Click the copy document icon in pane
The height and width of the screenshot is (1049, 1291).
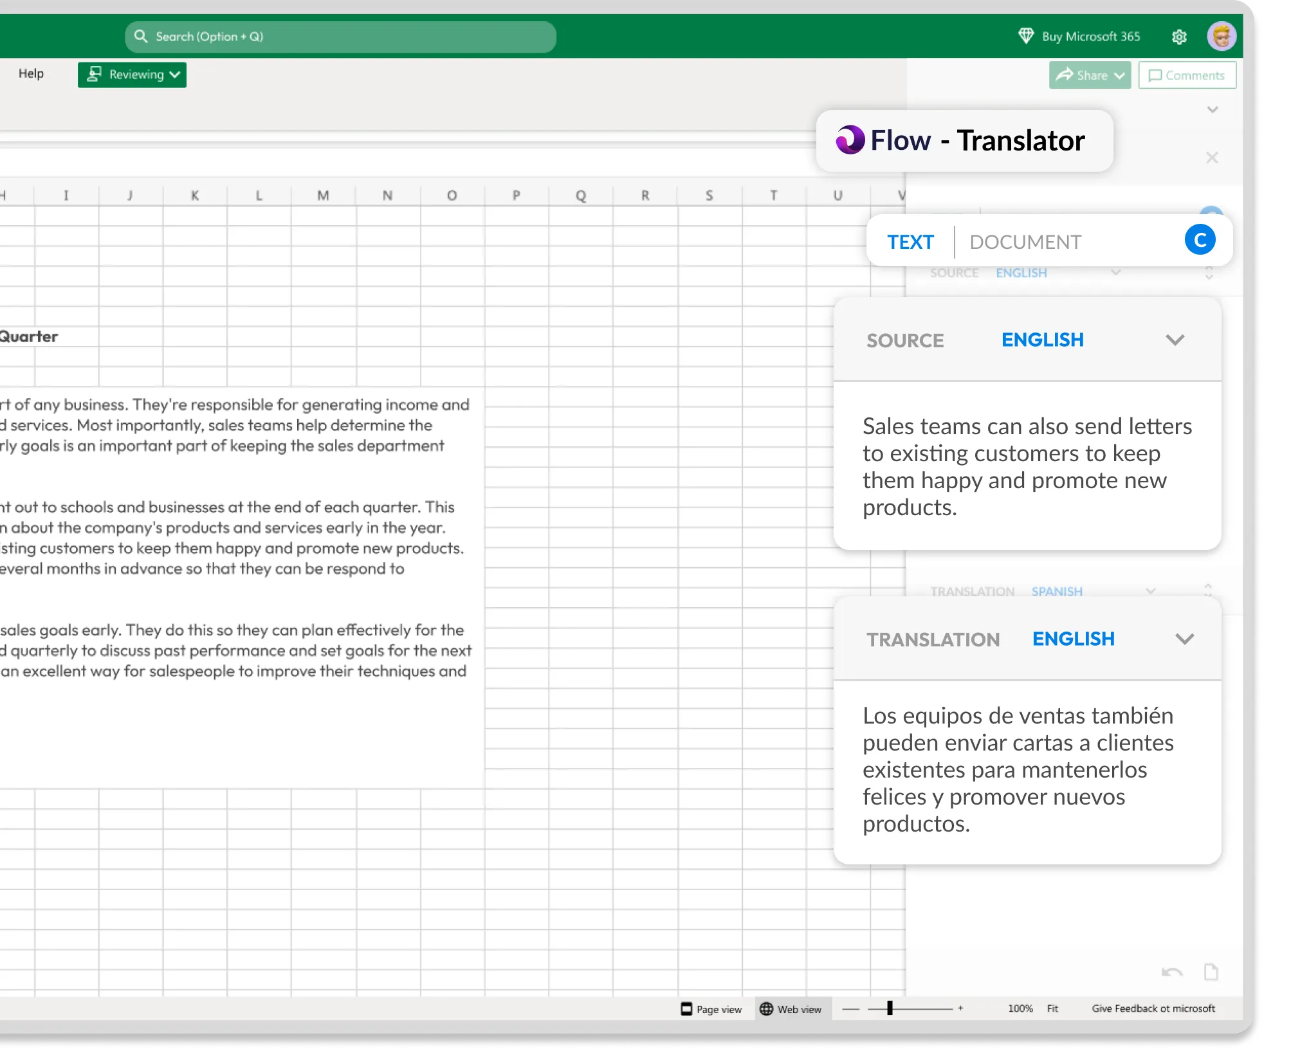click(x=1211, y=972)
